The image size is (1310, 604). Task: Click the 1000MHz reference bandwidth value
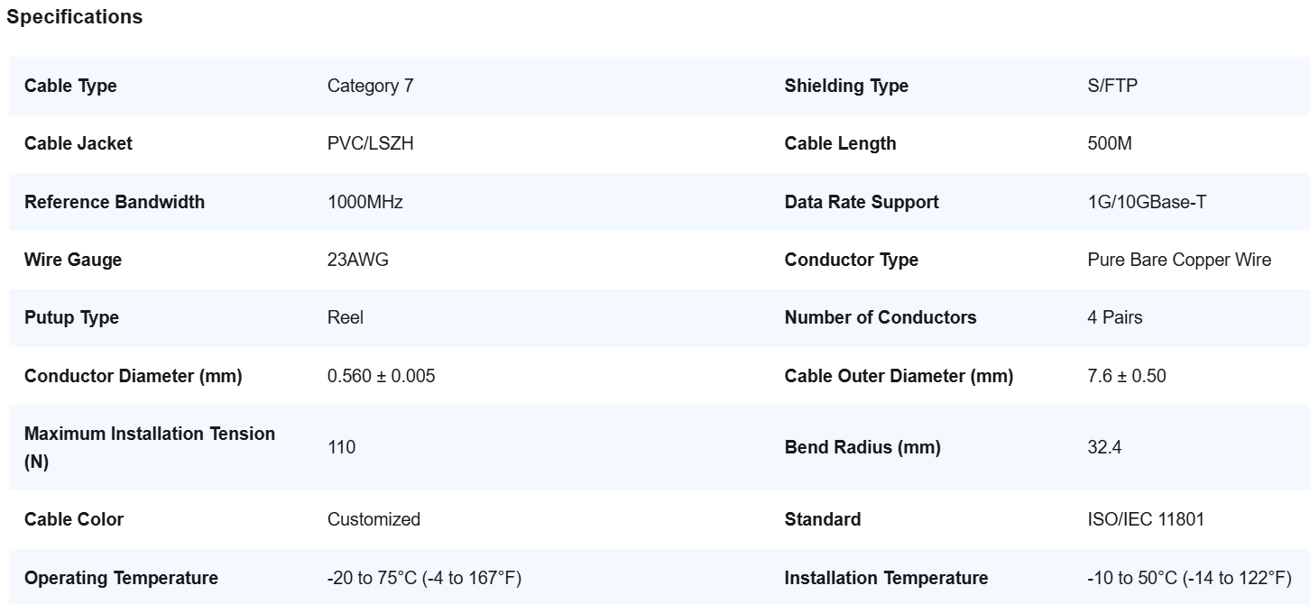[x=365, y=202]
